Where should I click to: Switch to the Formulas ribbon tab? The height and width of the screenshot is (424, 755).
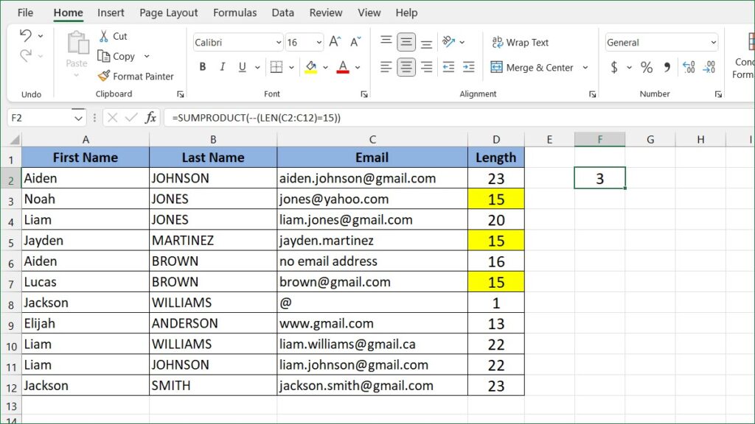[x=234, y=13]
